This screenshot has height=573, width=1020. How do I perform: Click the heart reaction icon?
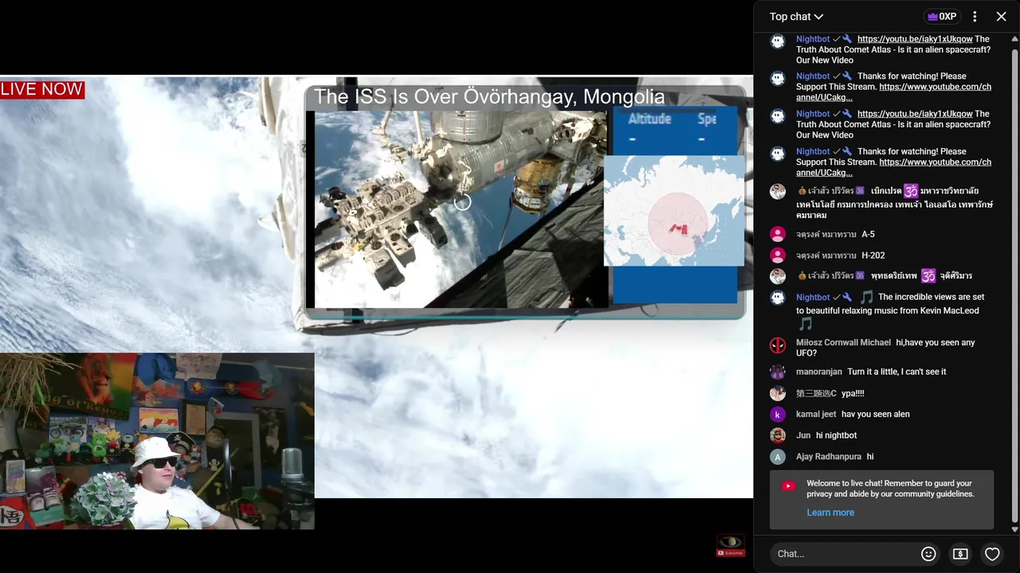click(992, 554)
